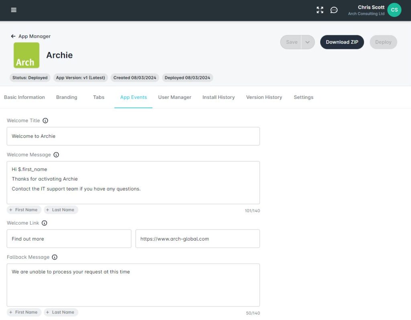Viewport: 411px width, 320px height.
Task: Click the back arrow beside App Manager
Action: pyautogui.click(x=13, y=36)
